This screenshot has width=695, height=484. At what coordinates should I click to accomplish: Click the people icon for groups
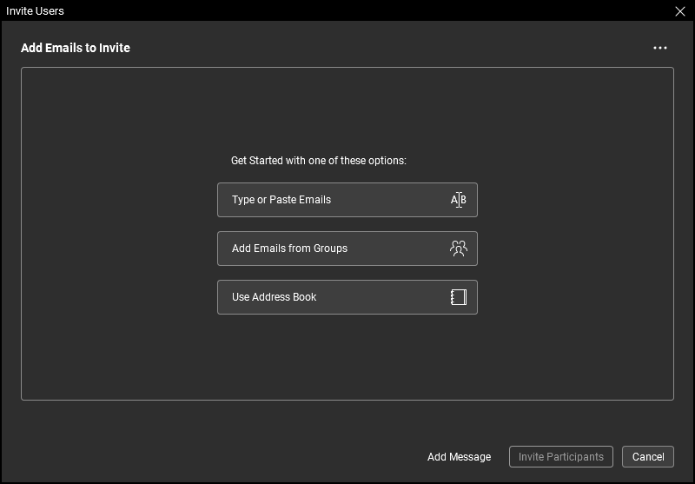[x=458, y=249]
